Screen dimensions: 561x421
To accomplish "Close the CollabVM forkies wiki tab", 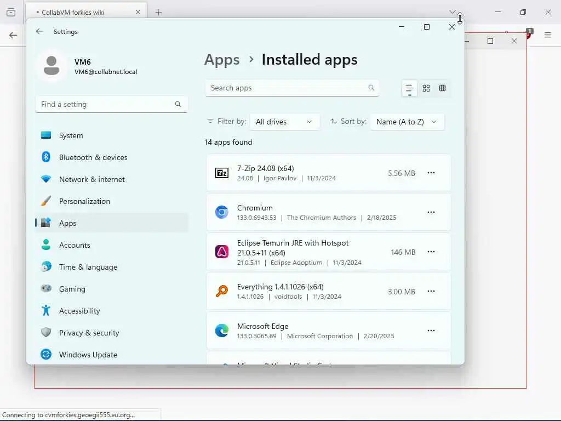I will pyautogui.click(x=138, y=12).
